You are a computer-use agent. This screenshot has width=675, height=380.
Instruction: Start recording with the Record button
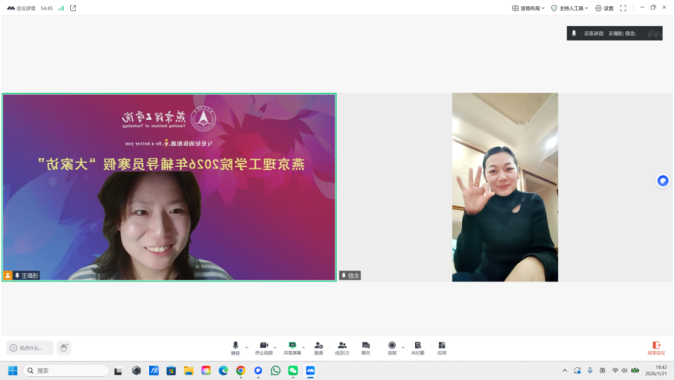pos(392,347)
